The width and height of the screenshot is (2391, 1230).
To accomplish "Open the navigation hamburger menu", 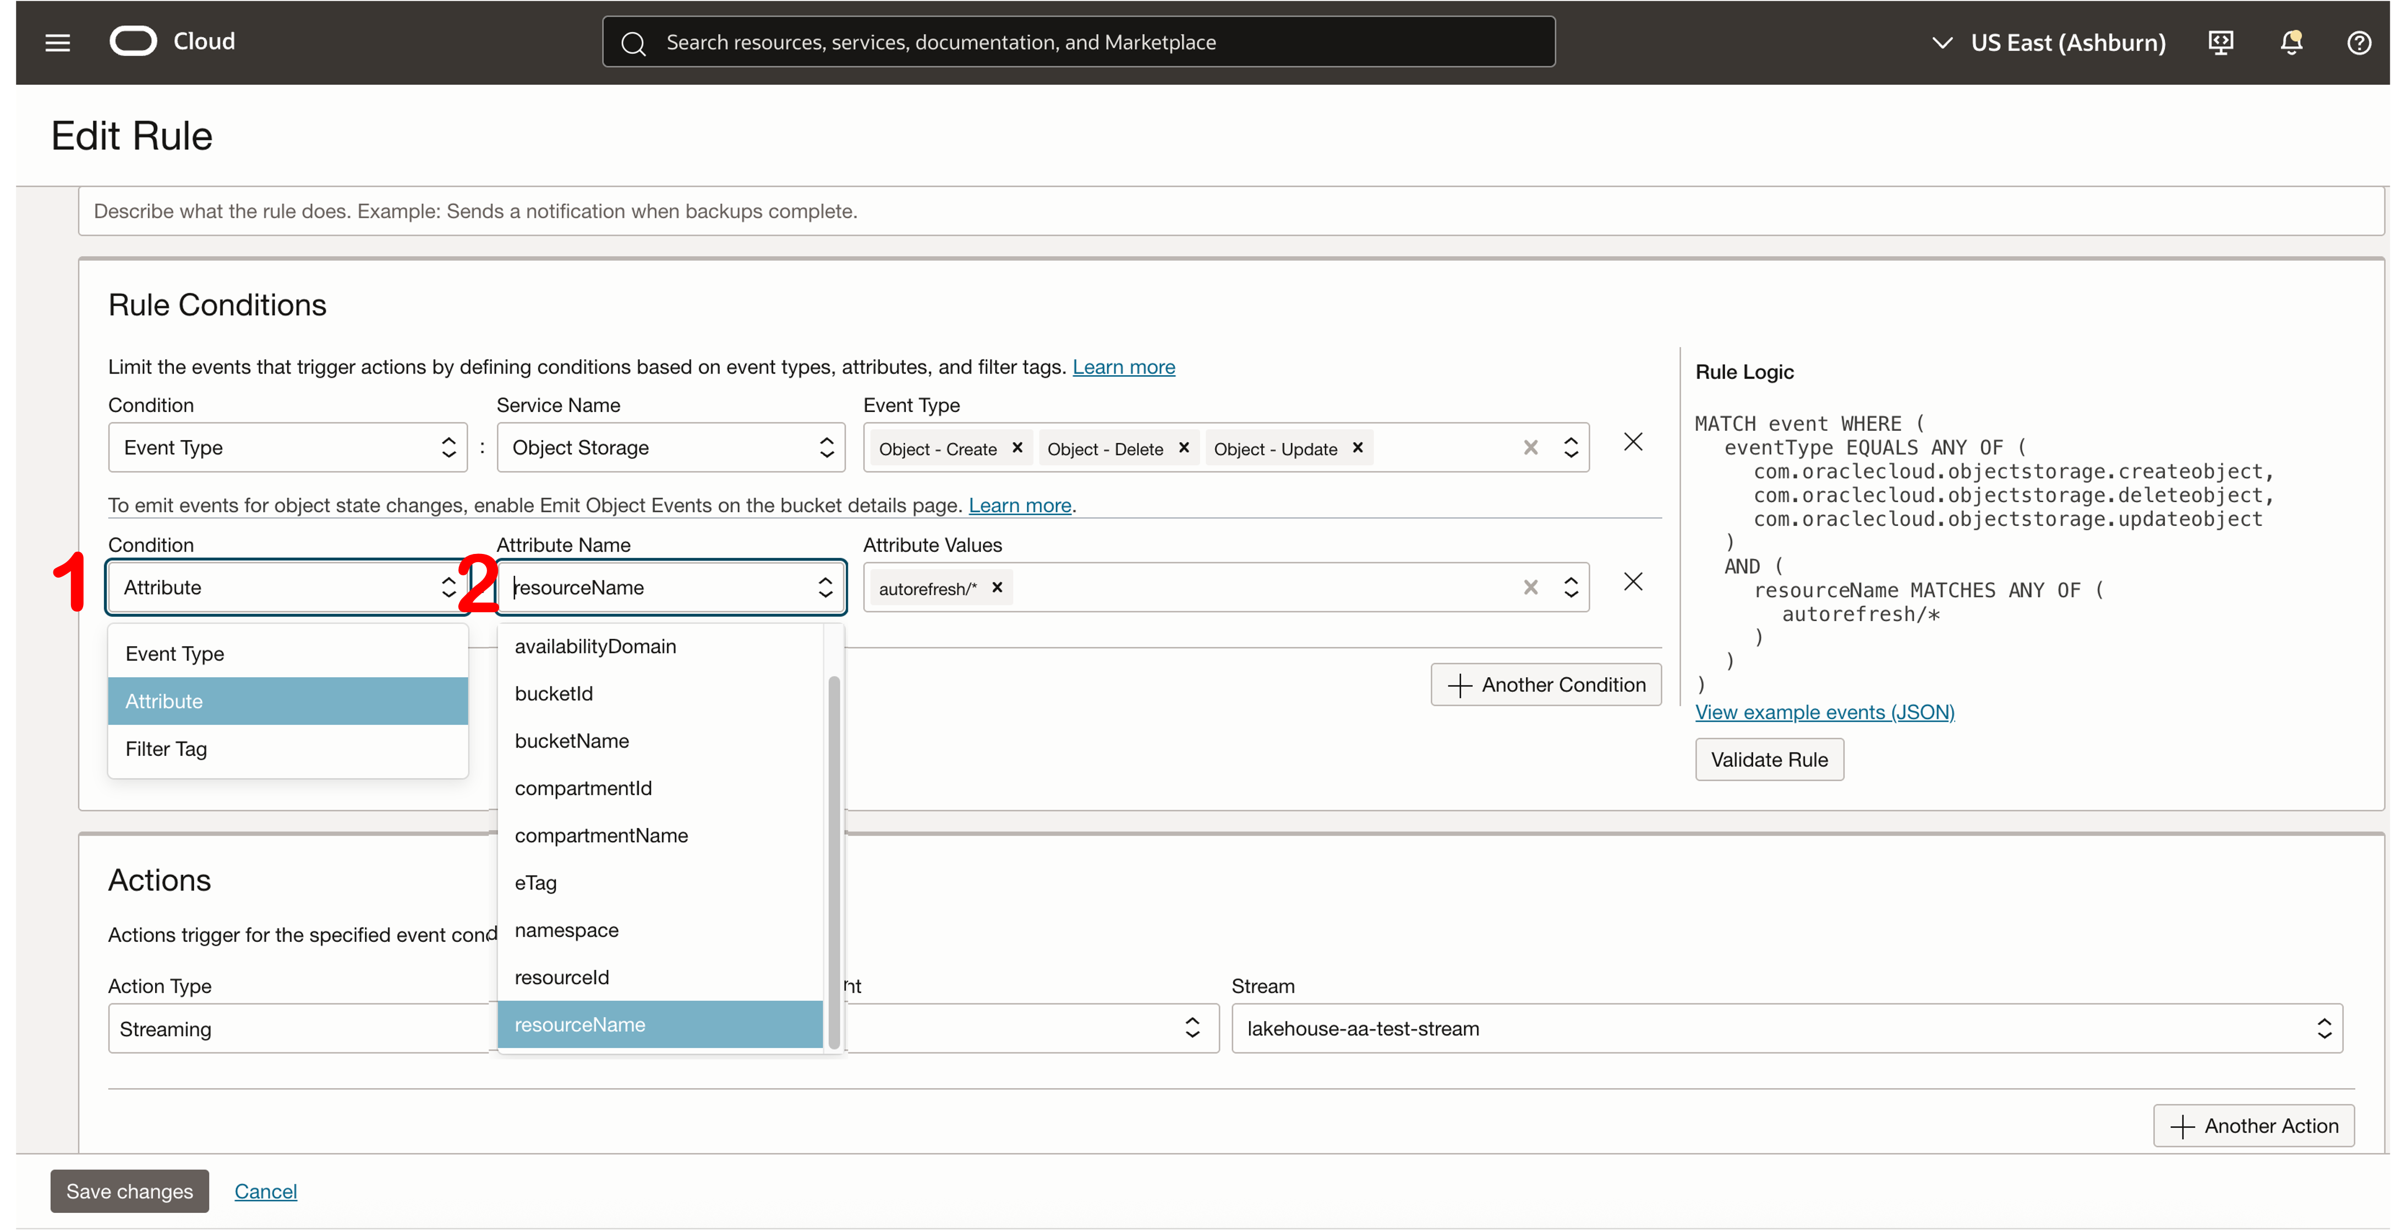I will pos(57,42).
